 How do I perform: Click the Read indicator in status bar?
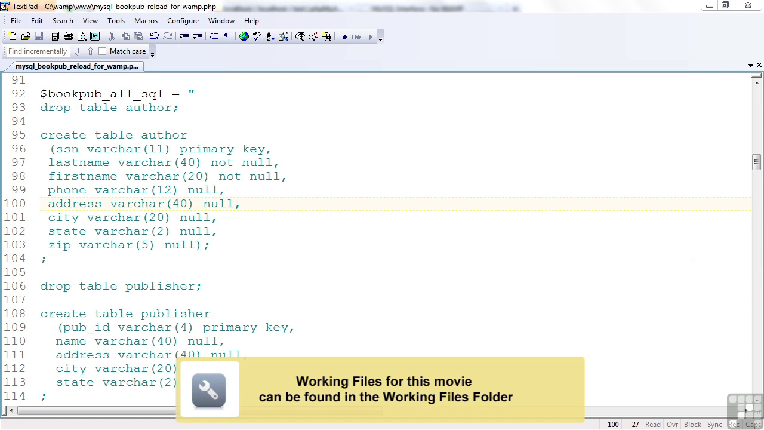click(653, 425)
